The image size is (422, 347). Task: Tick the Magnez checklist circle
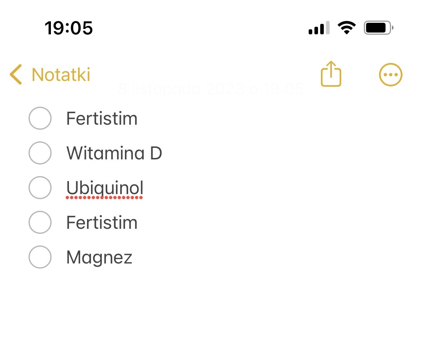(x=40, y=257)
